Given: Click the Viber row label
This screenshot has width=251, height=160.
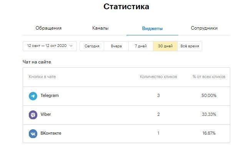Looking at the screenshot, I should [46, 114].
